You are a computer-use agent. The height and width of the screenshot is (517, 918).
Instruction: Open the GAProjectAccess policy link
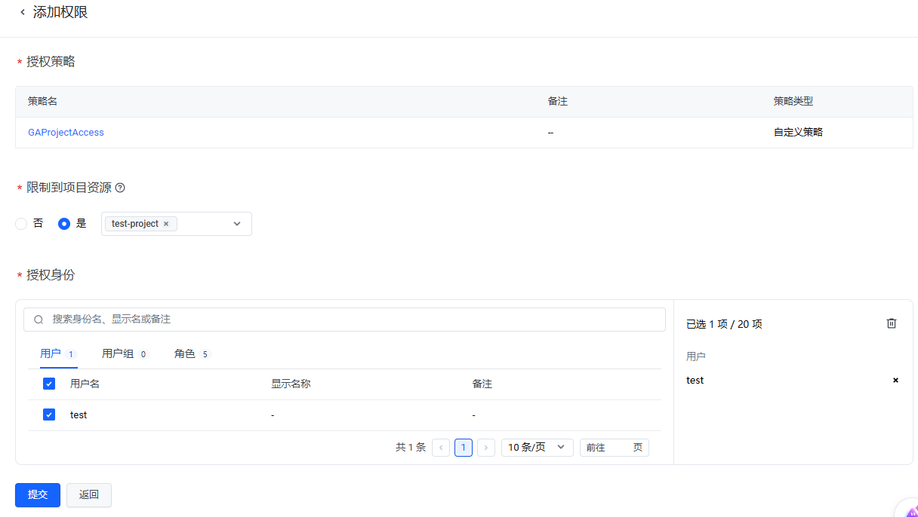(66, 133)
